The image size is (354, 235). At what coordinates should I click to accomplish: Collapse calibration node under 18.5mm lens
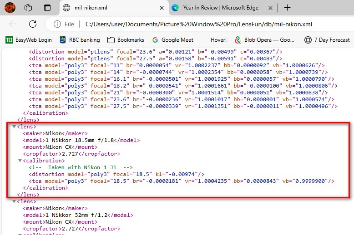20,161
